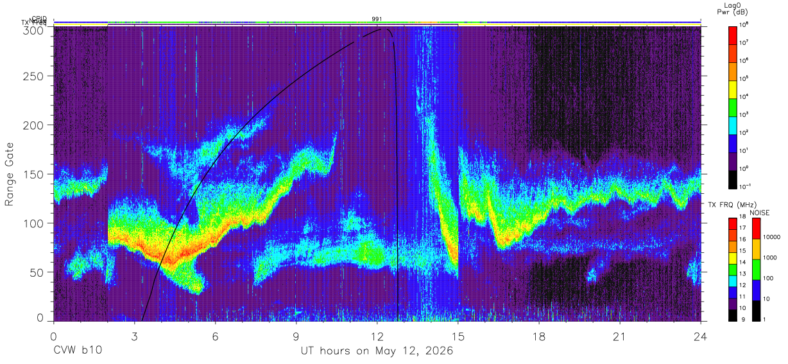This screenshot has height=364, width=788.
Task: Click the 6 tick label on UT hours axis
Action: [x=216, y=336]
